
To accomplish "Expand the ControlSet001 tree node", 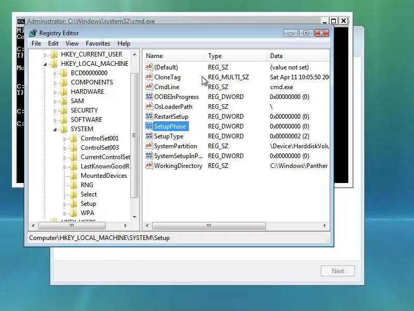I will coord(65,139).
